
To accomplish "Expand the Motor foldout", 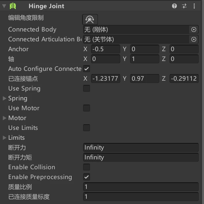I will click(4, 118).
